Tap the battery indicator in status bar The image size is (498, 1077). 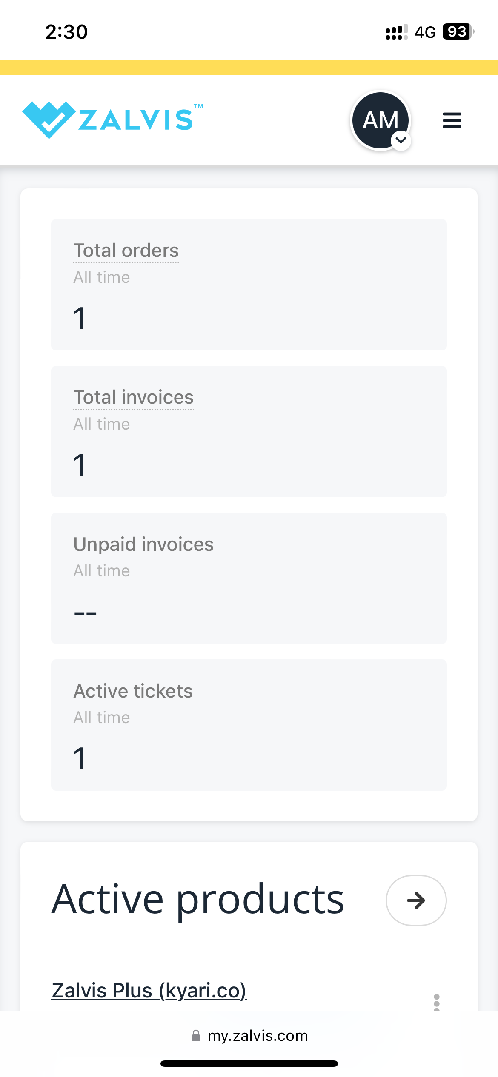pyautogui.click(x=458, y=32)
